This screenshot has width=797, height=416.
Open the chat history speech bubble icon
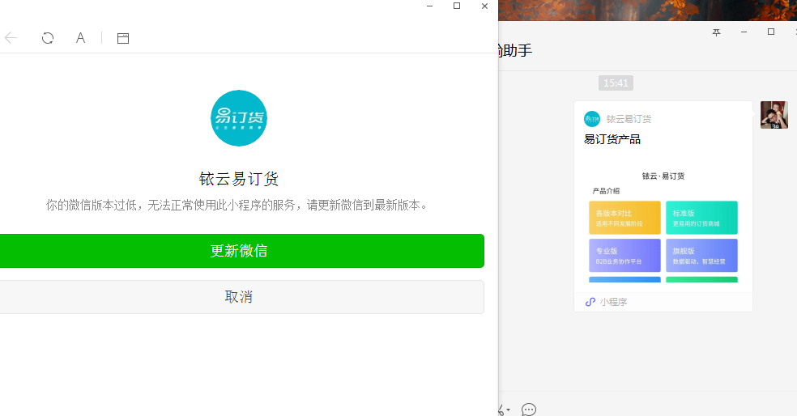529,410
